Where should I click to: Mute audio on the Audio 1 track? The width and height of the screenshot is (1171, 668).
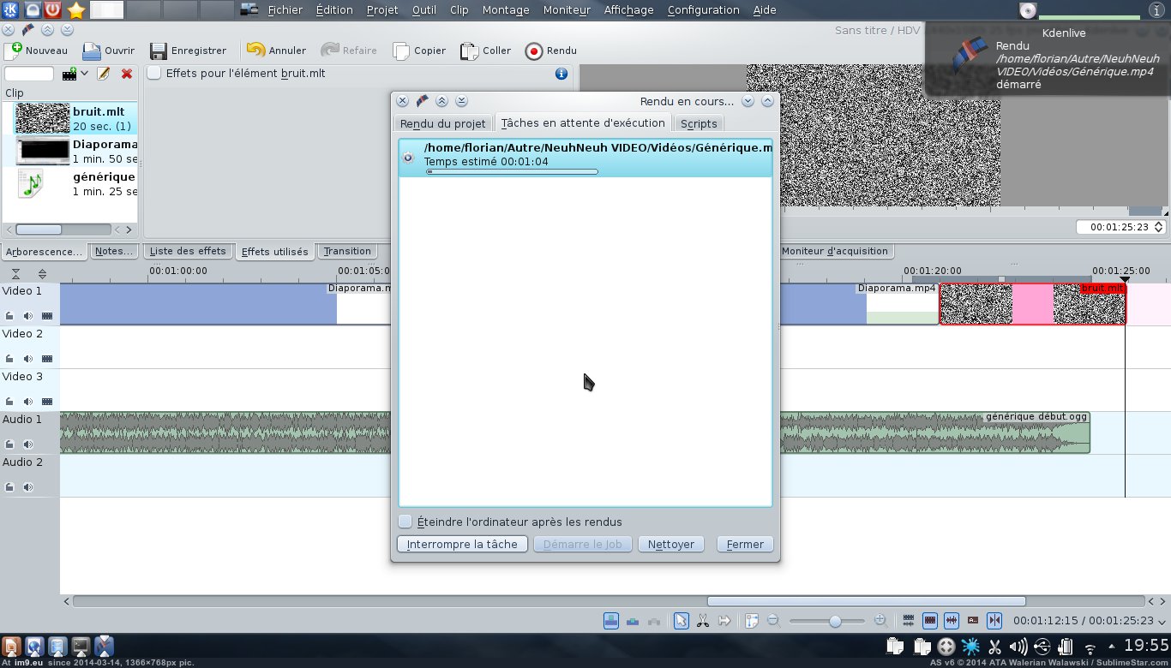[x=28, y=444]
